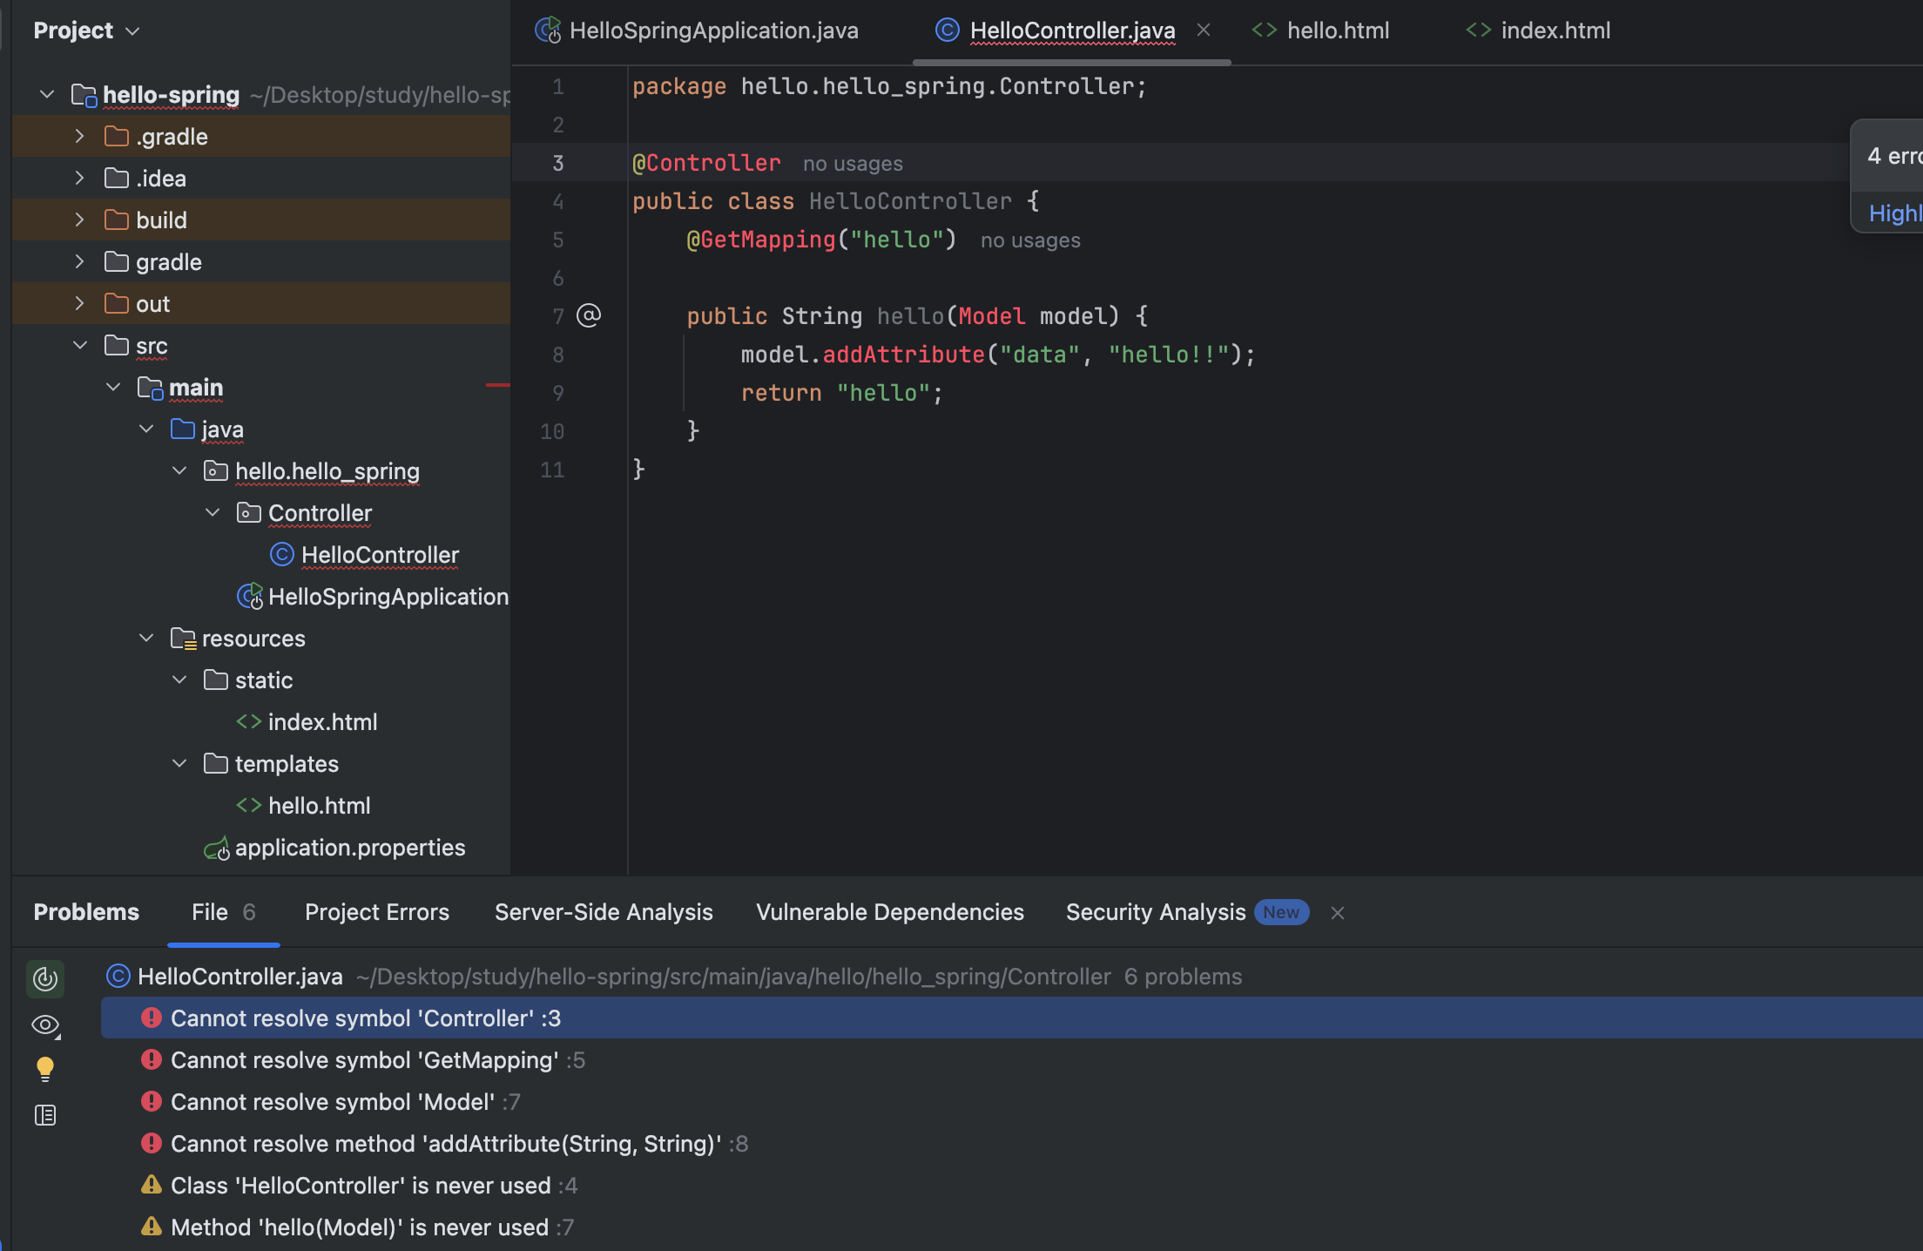Expand the out folder

(x=79, y=303)
